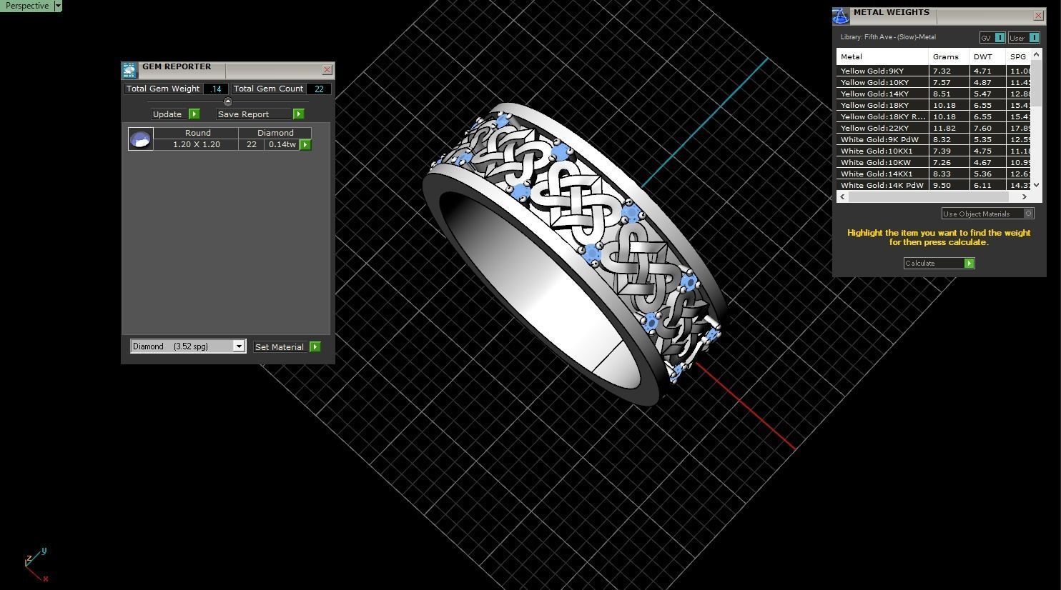Click the Metal column header

(882, 56)
